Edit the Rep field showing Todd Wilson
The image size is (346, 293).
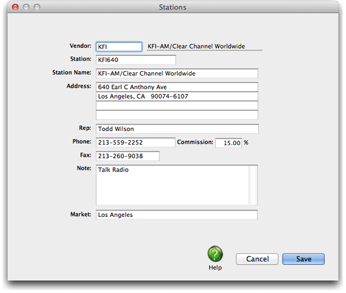[x=177, y=129]
